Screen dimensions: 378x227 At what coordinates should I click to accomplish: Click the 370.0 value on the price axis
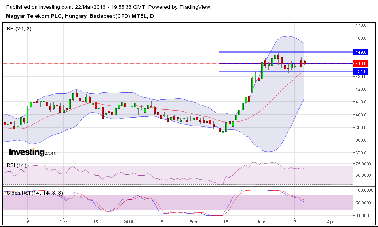[361, 153]
